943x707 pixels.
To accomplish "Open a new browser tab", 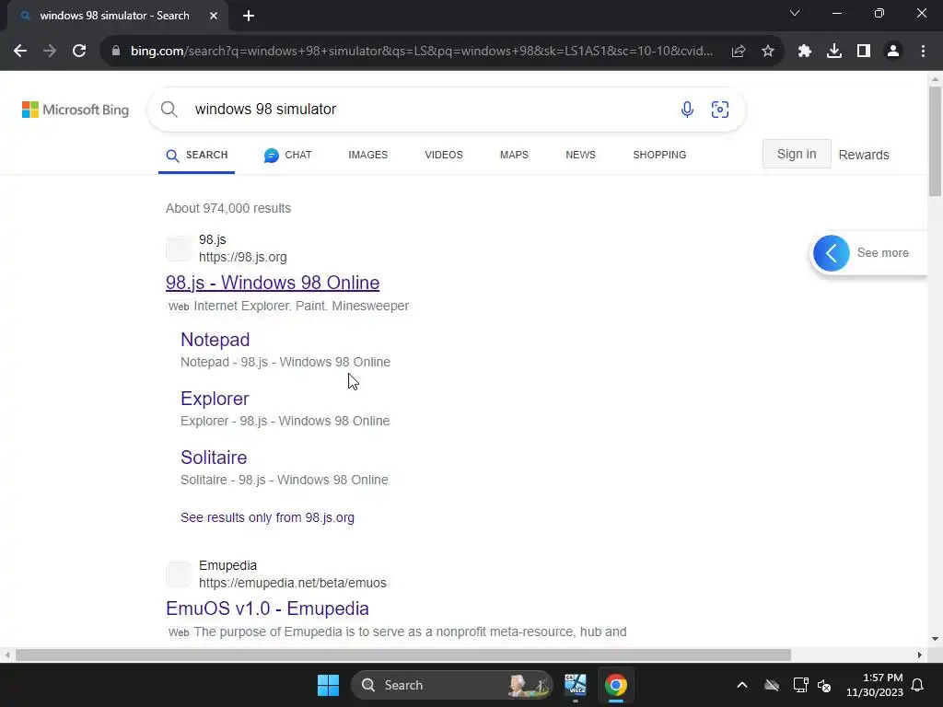I will [x=249, y=16].
